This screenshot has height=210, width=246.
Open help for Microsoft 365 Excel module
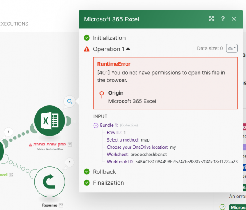tap(222, 19)
